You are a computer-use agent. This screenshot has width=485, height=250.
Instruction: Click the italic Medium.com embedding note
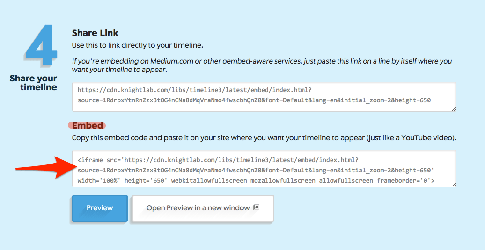click(x=262, y=65)
